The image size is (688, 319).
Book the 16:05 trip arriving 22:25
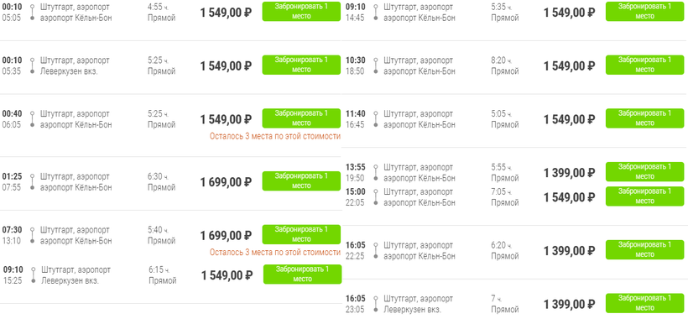[x=644, y=249]
